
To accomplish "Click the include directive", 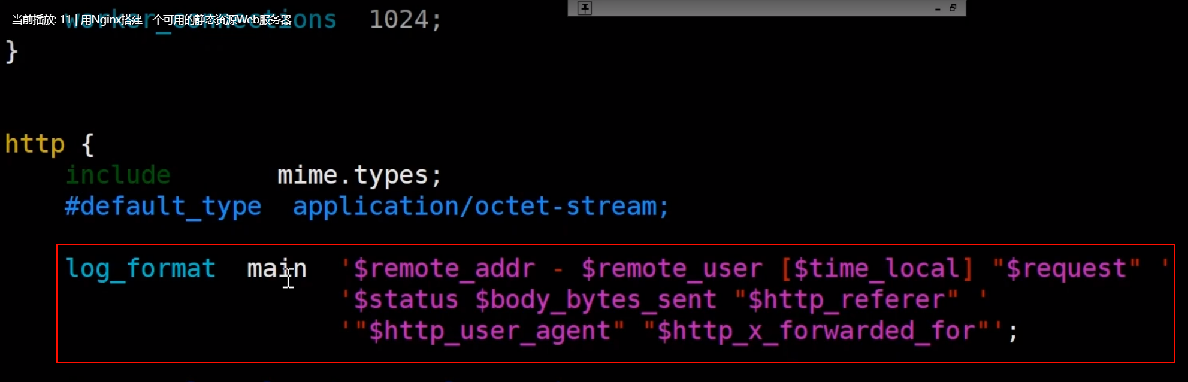I will [x=118, y=175].
